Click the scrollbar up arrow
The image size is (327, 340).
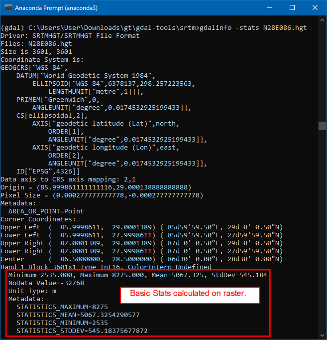(322, 21)
